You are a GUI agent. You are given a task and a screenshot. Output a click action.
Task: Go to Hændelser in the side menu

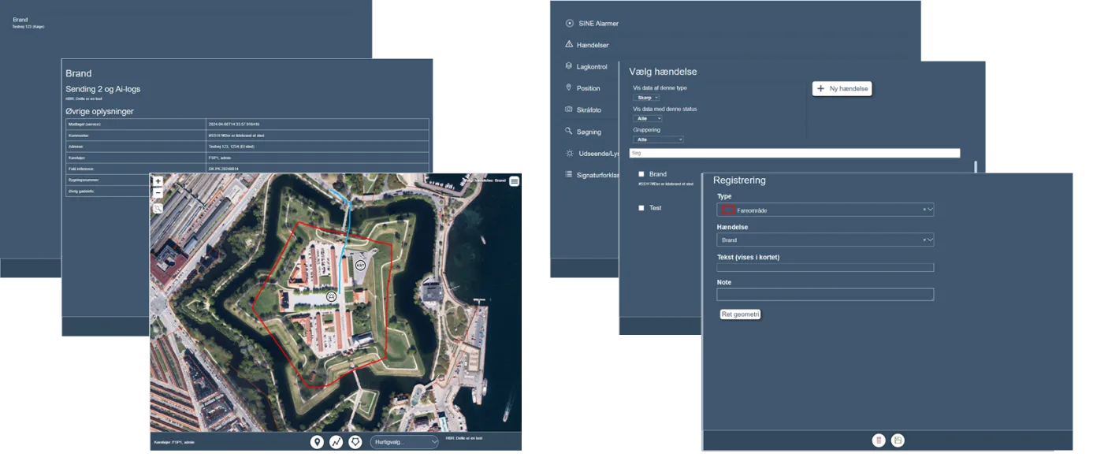click(587, 45)
